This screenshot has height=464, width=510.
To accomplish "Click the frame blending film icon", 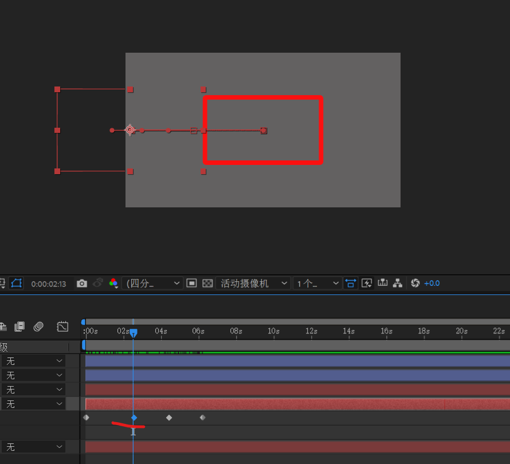I will click(x=20, y=327).
